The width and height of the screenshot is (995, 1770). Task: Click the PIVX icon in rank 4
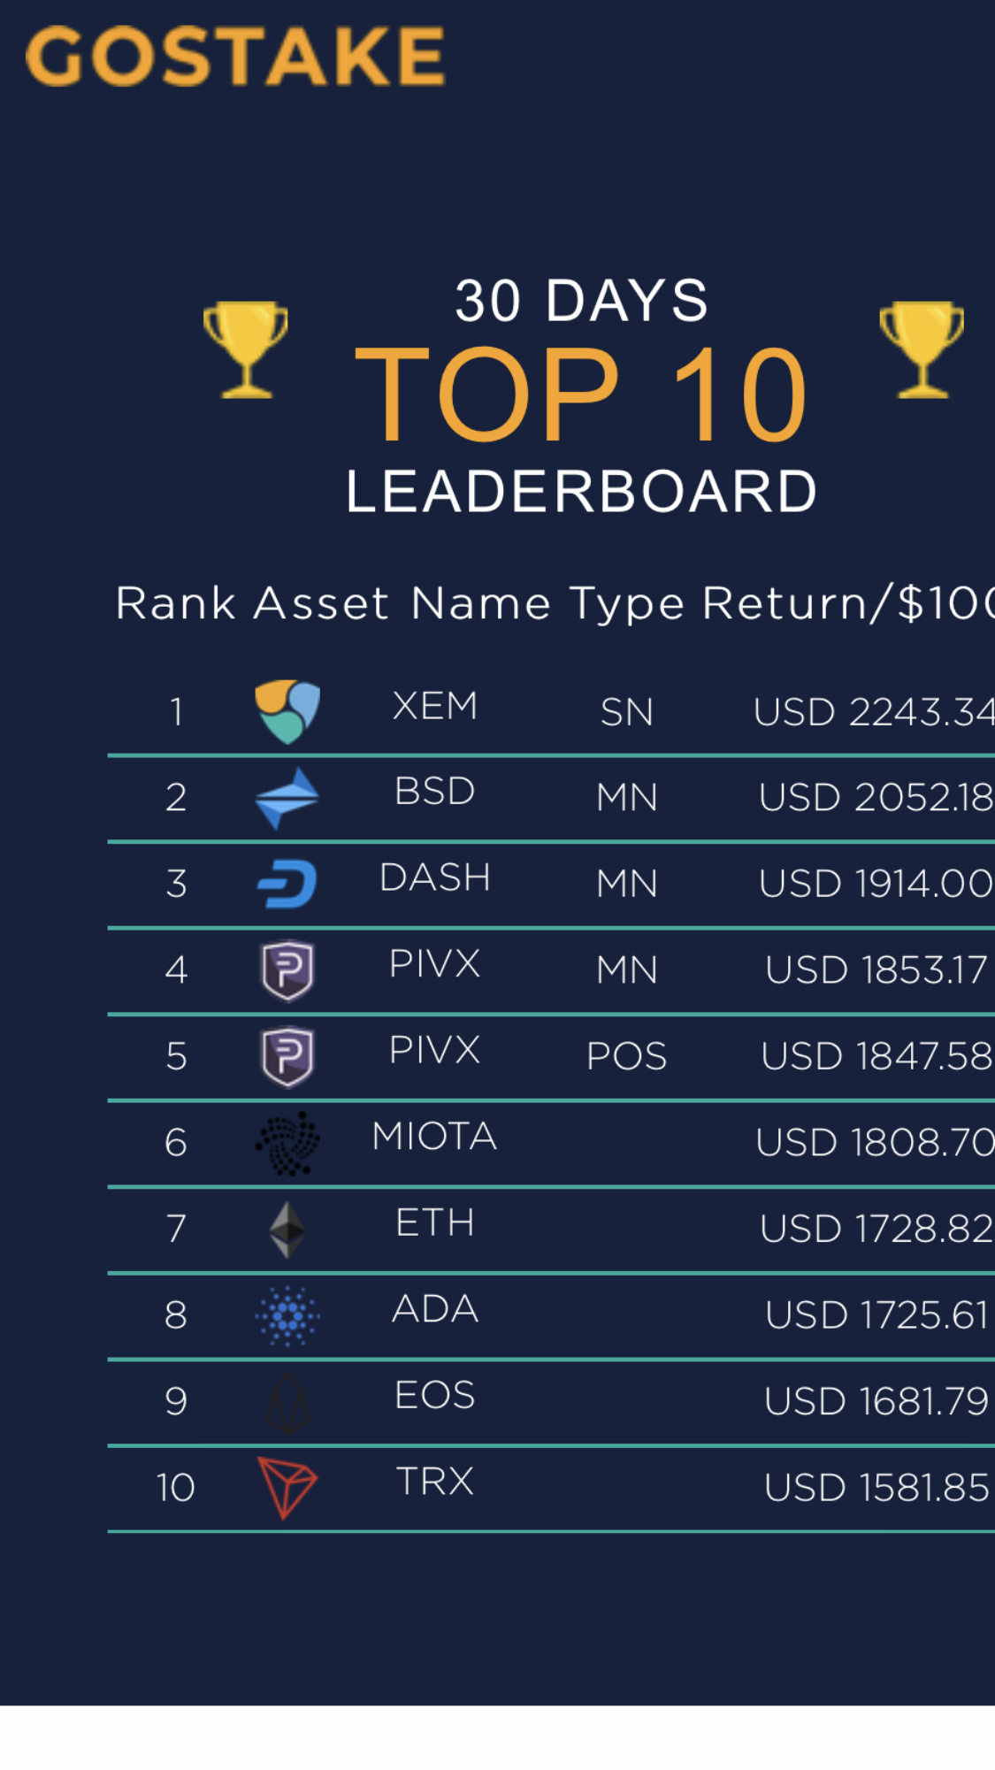287,970
